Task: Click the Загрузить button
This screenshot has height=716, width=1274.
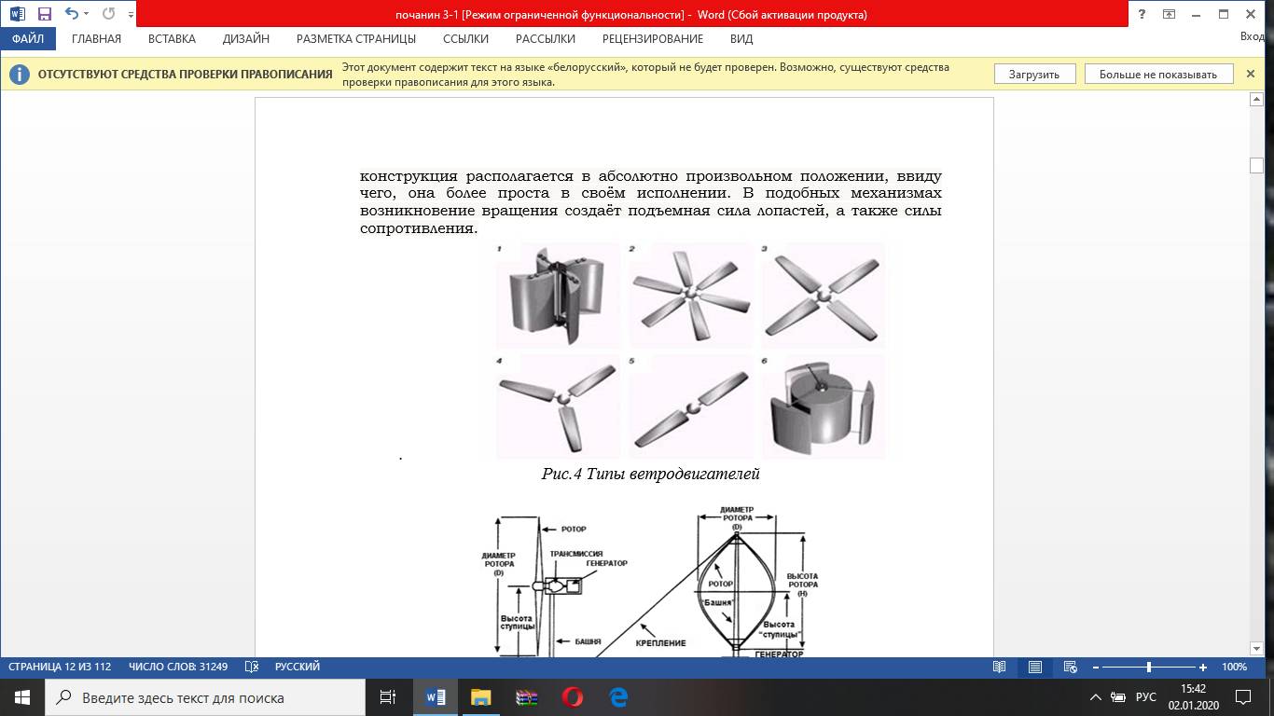Action: (1033, 75)
